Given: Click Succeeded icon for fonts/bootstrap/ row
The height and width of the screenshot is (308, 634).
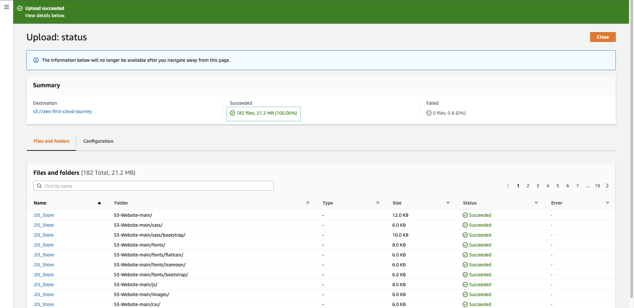Looking at the screenshot, I should coord(465,275).
